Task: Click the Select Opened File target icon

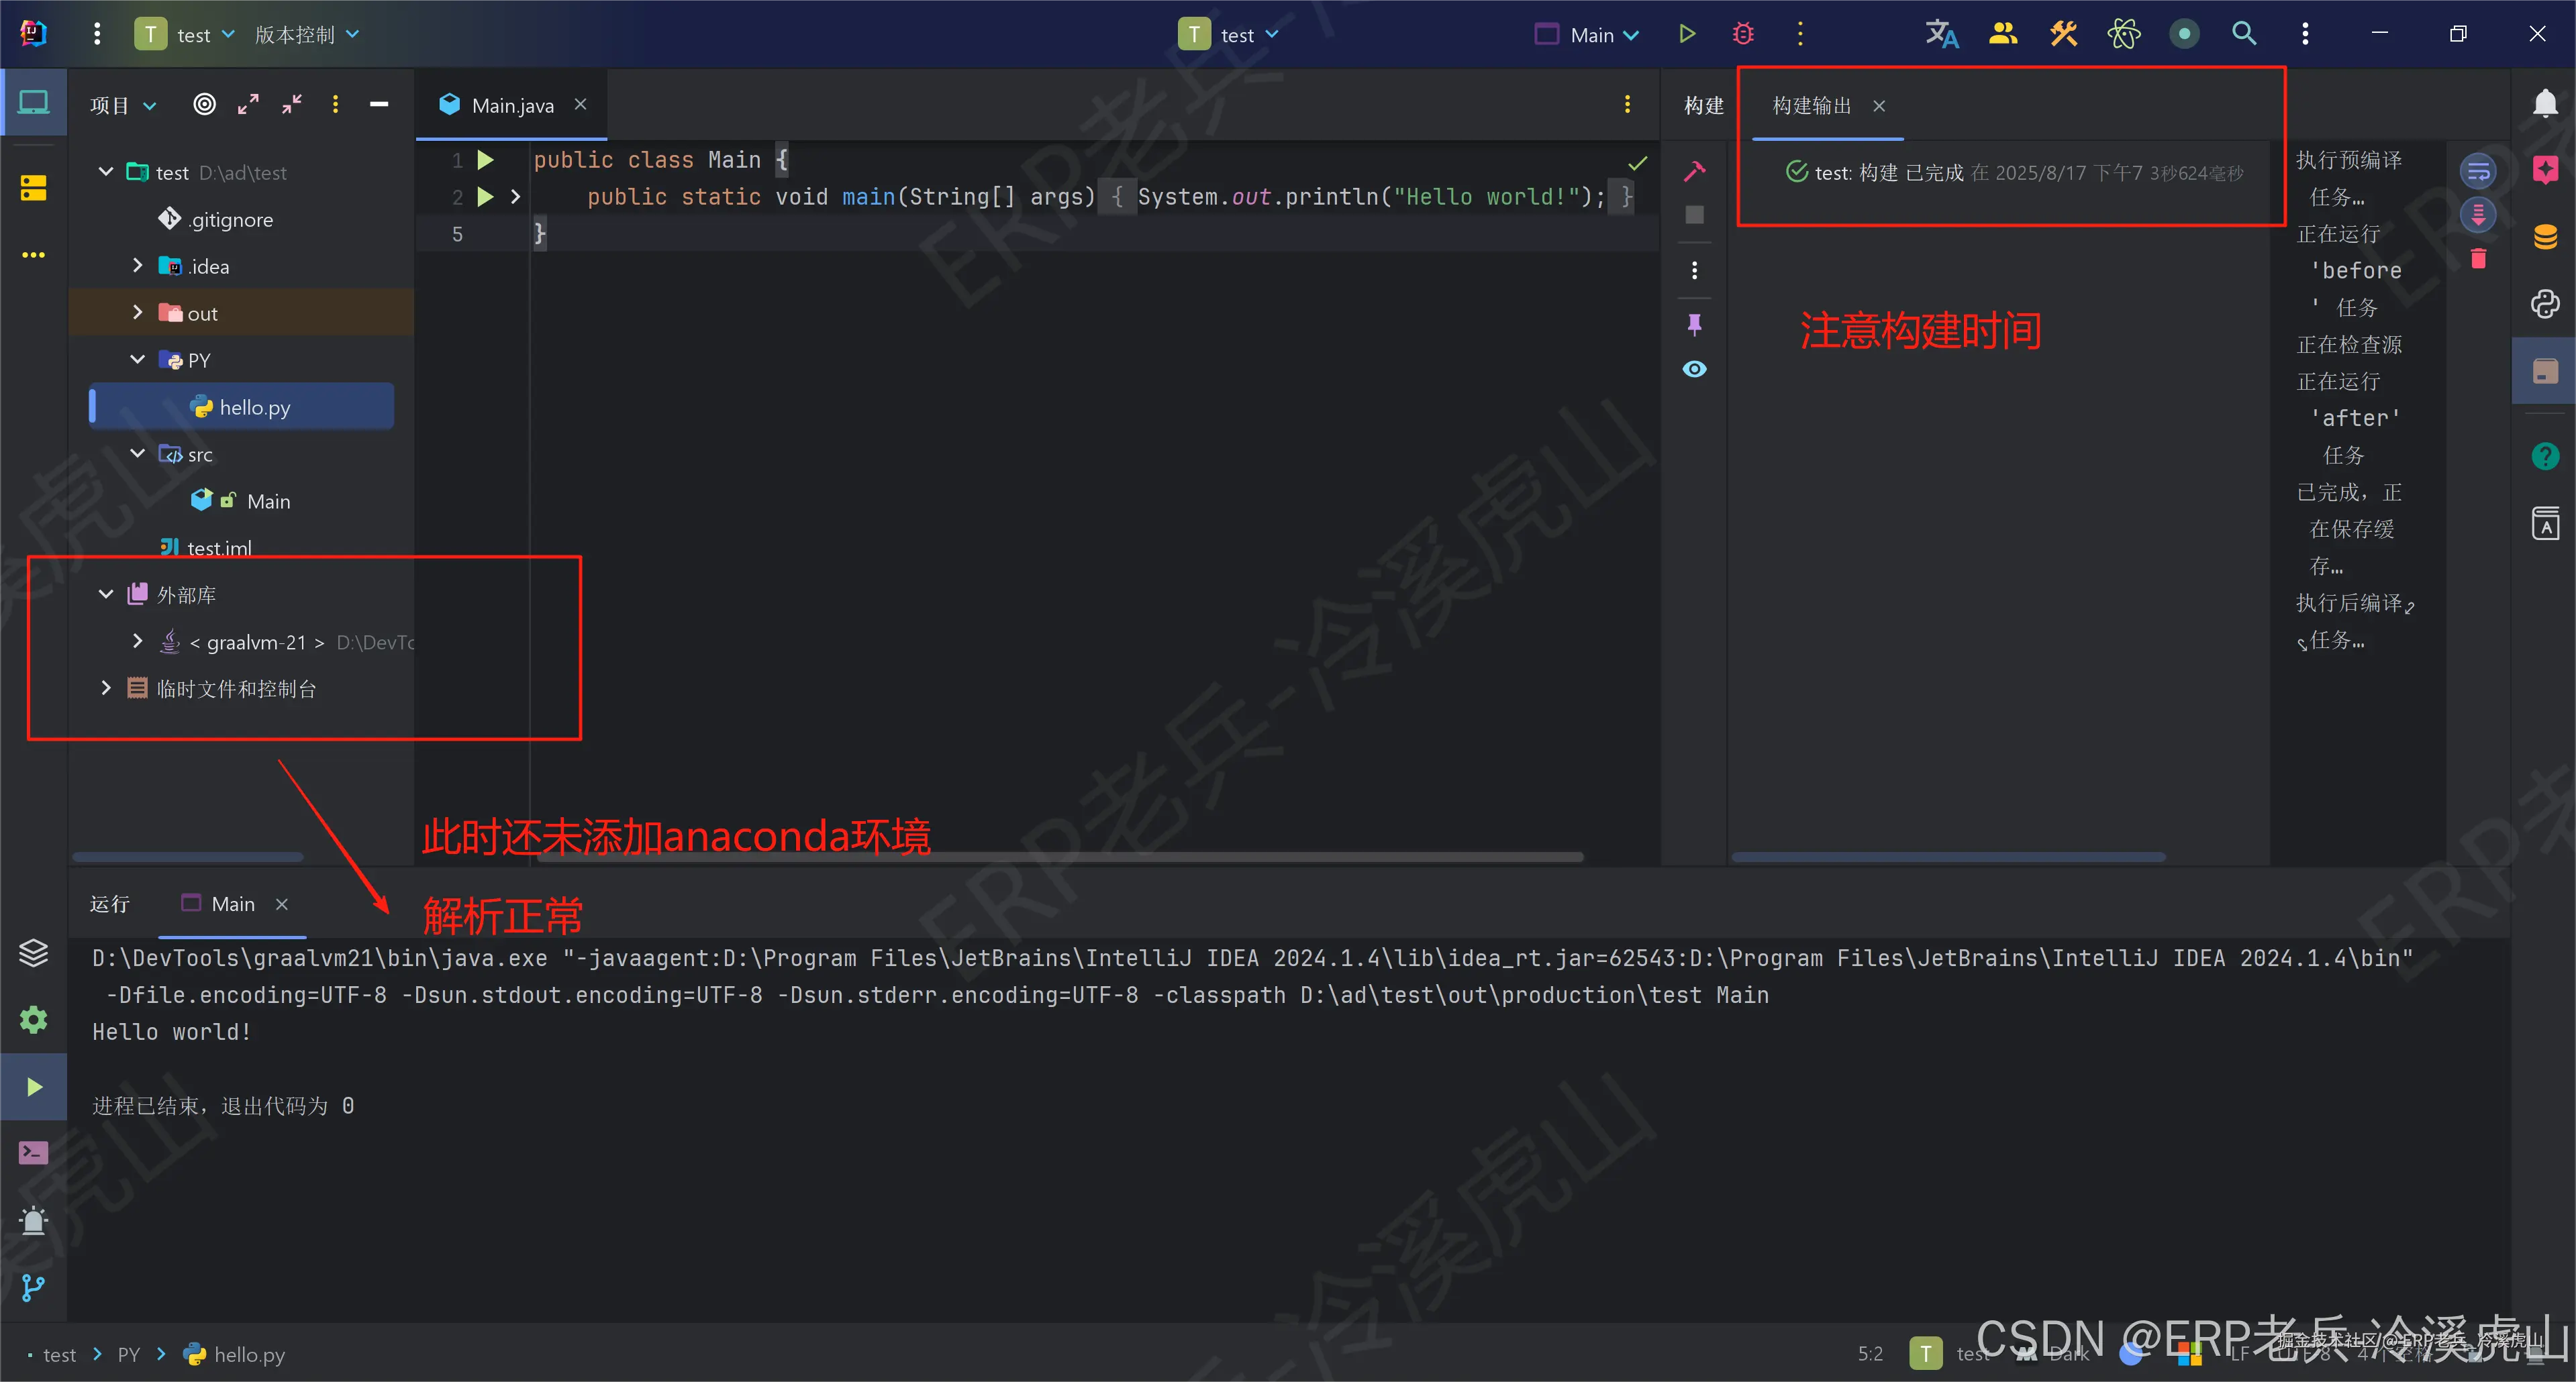Action: pyautogui.click(x=204, y=104)
